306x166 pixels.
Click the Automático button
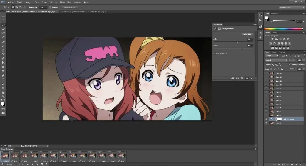tap(247, 34)
